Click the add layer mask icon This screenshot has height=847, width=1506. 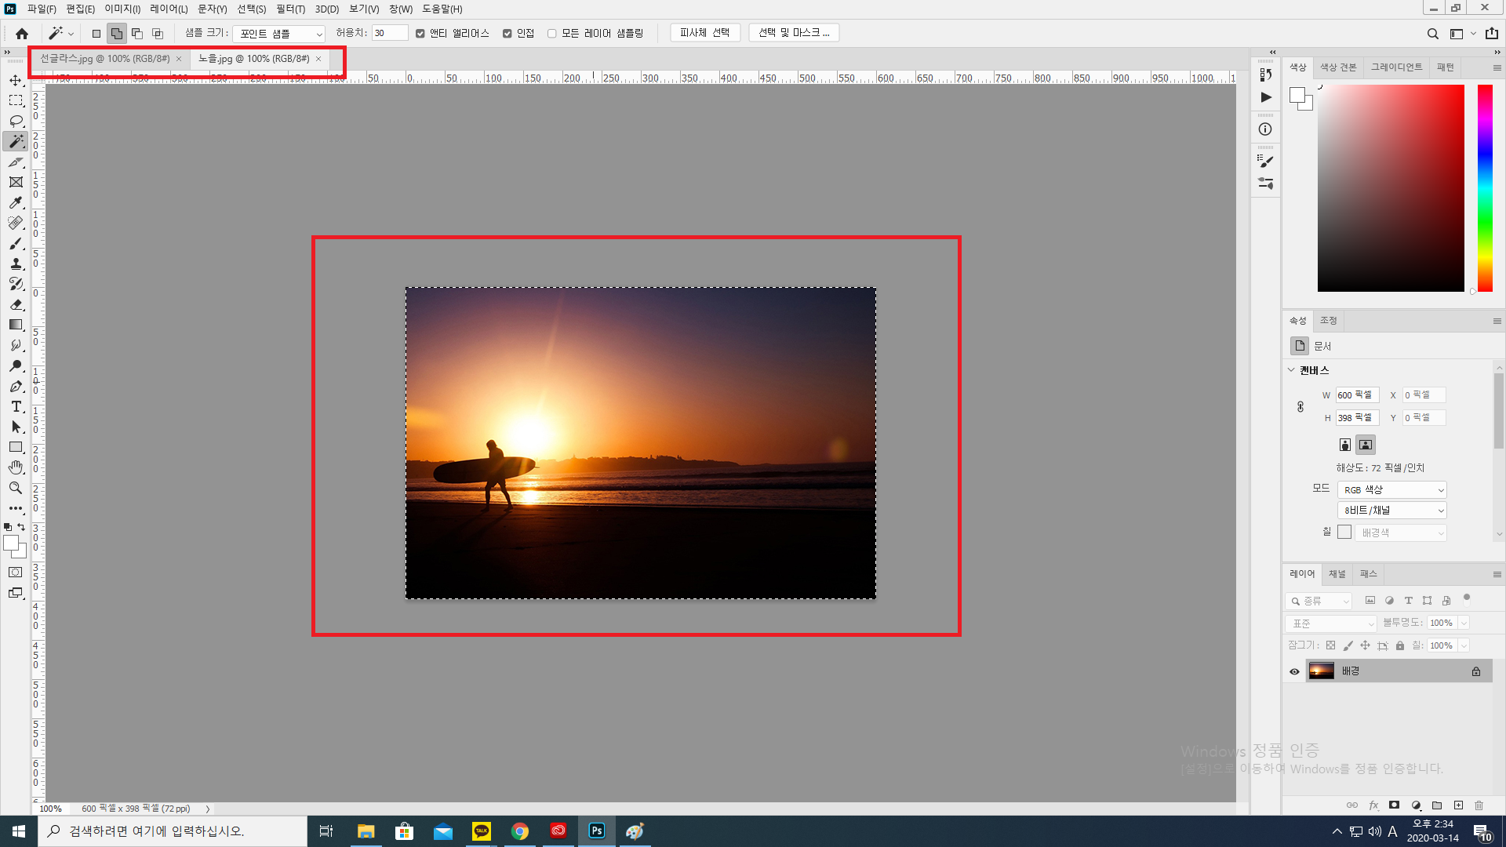[x=1394, y=805]
